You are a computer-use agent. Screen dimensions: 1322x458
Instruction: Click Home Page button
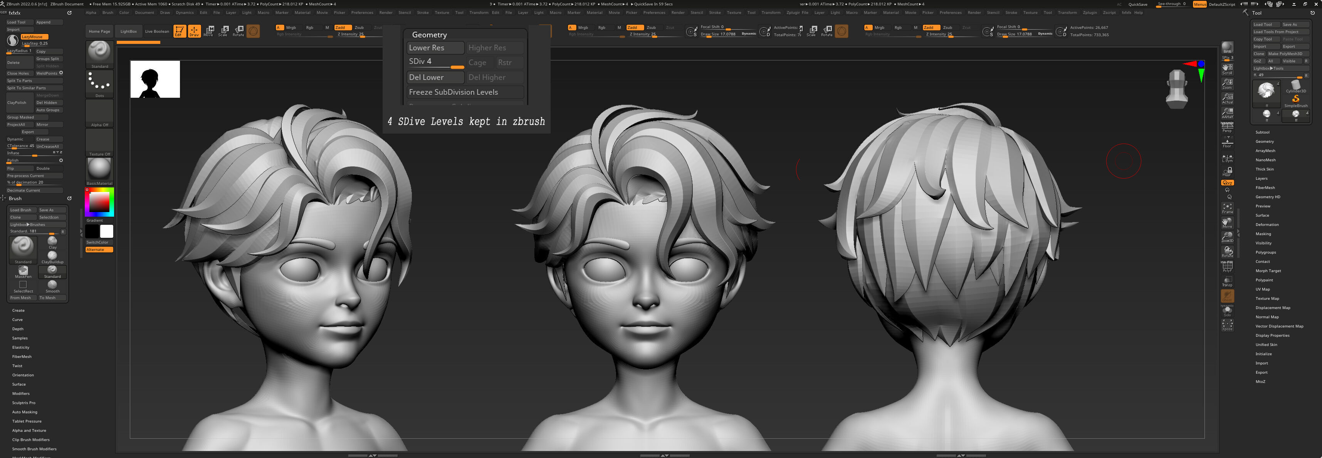tap(99, 31)
